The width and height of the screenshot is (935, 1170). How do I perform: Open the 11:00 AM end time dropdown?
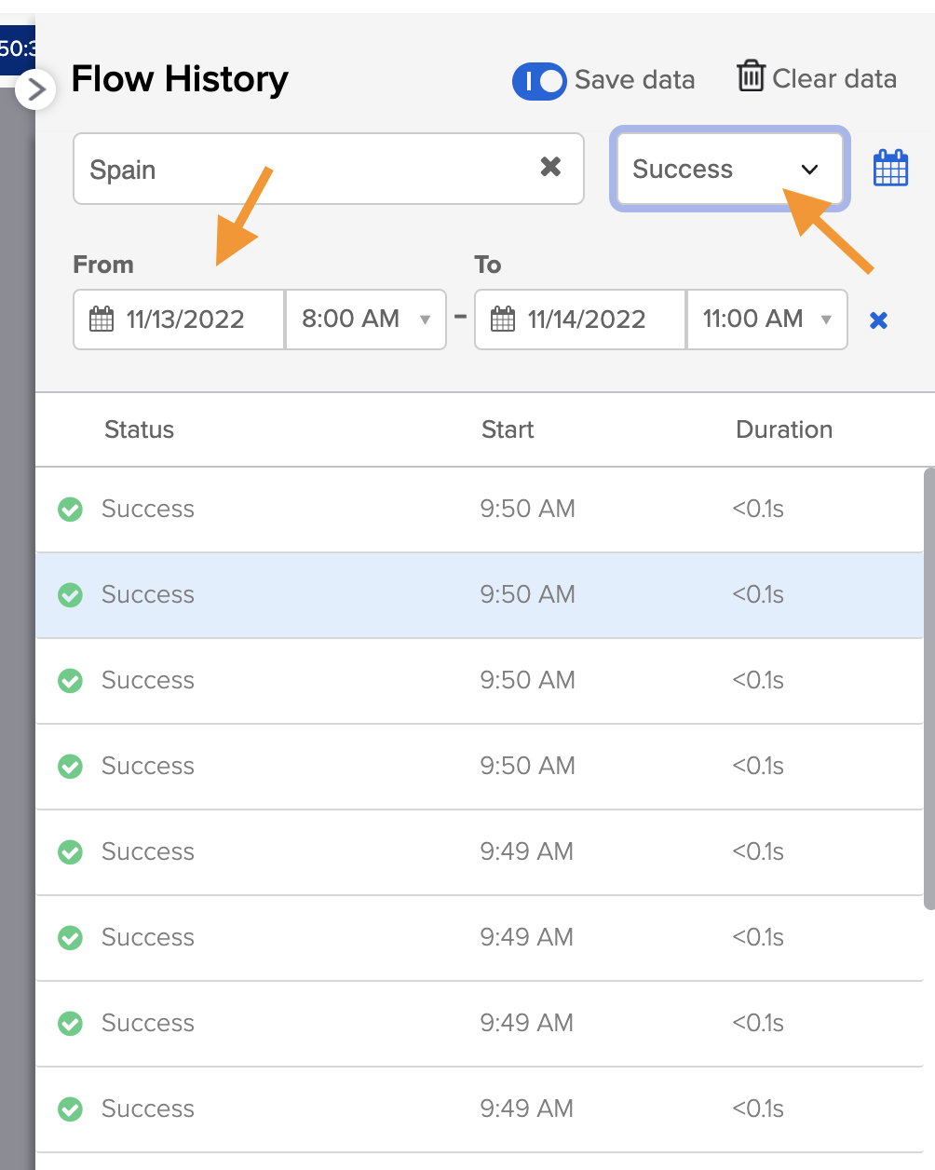click(x=766, y=320)
